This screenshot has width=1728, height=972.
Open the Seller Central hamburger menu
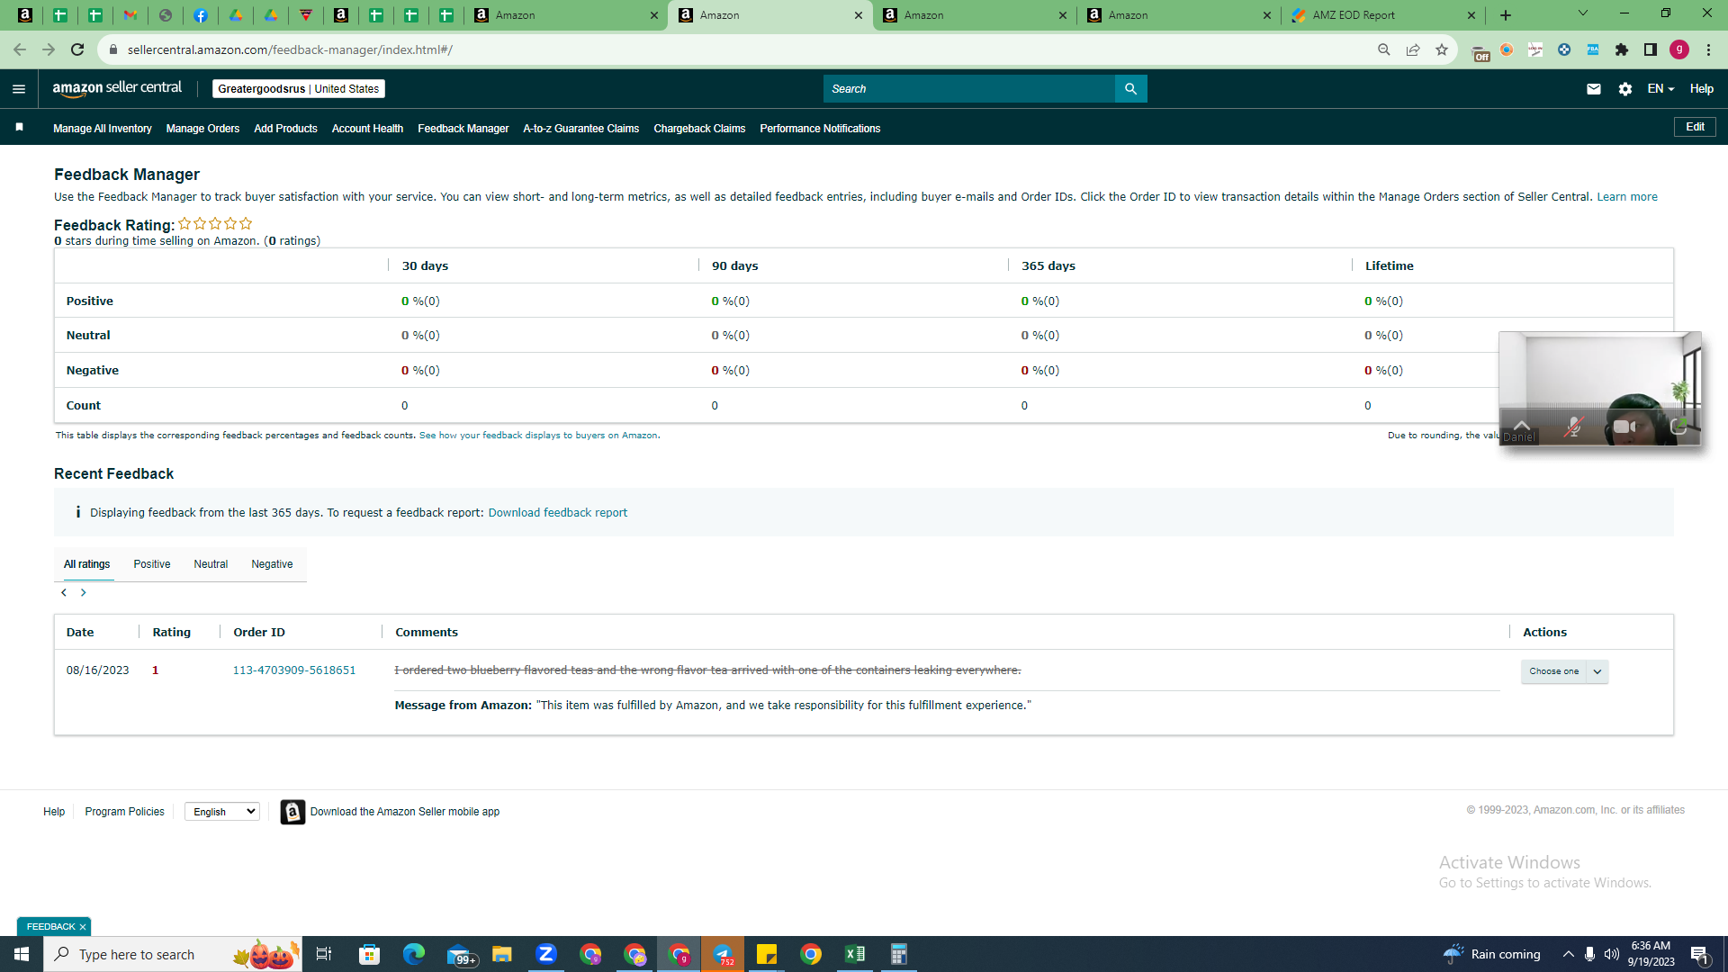pyautogui.click(x=19, y=89)
